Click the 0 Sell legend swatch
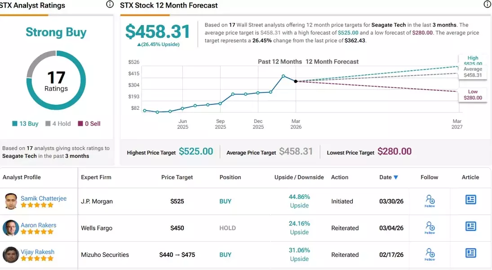This screenshot has height=270, width=492. 80,124
